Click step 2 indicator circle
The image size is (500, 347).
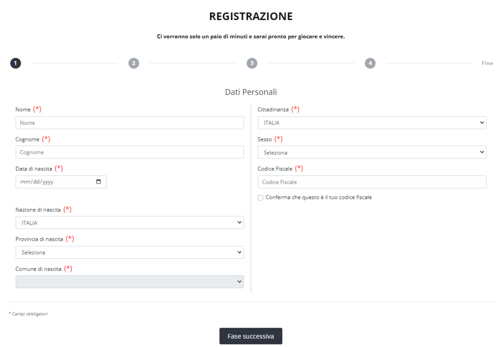[133, 63]
